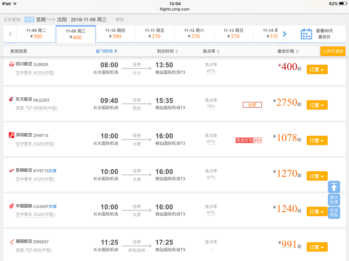Screen dimensions: 349x261
Task: Select 11-11 周五 ¥370 date tab
Action: click(154, 34)
